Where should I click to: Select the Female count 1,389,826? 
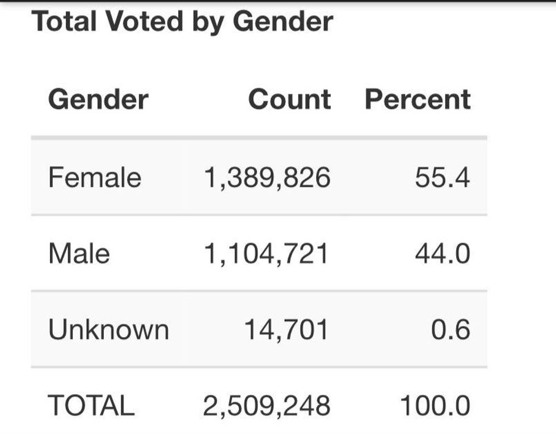[x=267, y=177]
